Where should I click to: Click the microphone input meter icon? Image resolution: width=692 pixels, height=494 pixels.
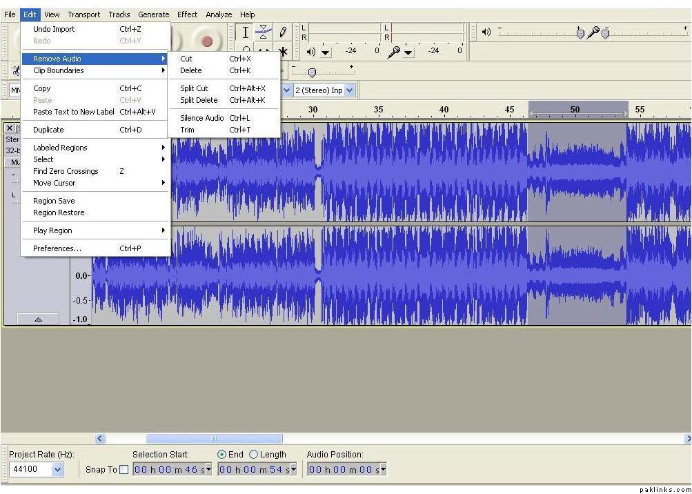click(394, 52)
